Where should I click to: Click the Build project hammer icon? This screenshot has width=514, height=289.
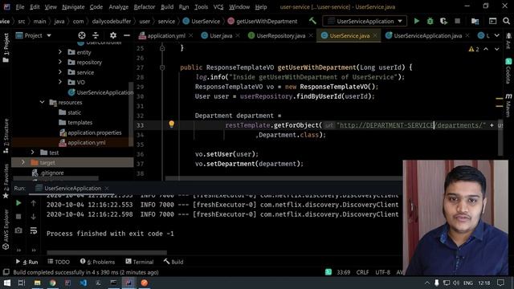(312, 21)
